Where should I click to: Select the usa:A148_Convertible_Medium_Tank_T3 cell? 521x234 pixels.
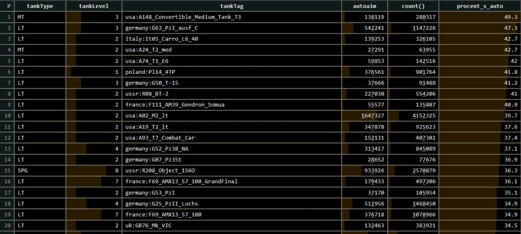coord(183,17)
